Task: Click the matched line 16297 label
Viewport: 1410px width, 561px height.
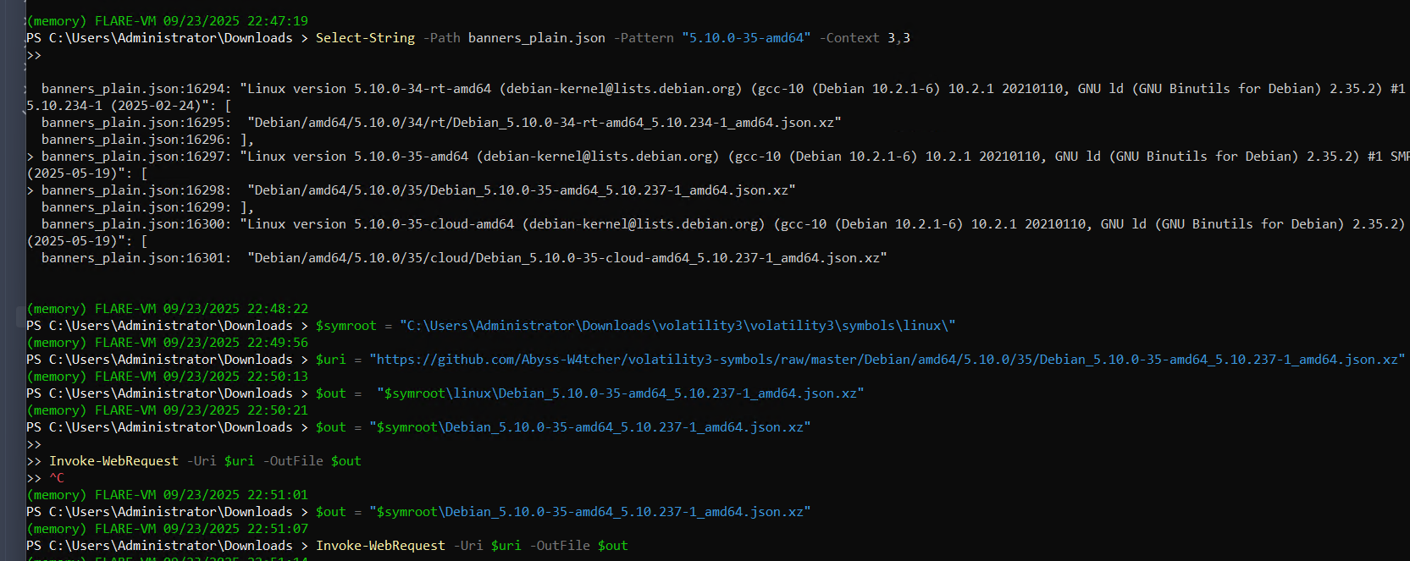Action: point(134,157)
